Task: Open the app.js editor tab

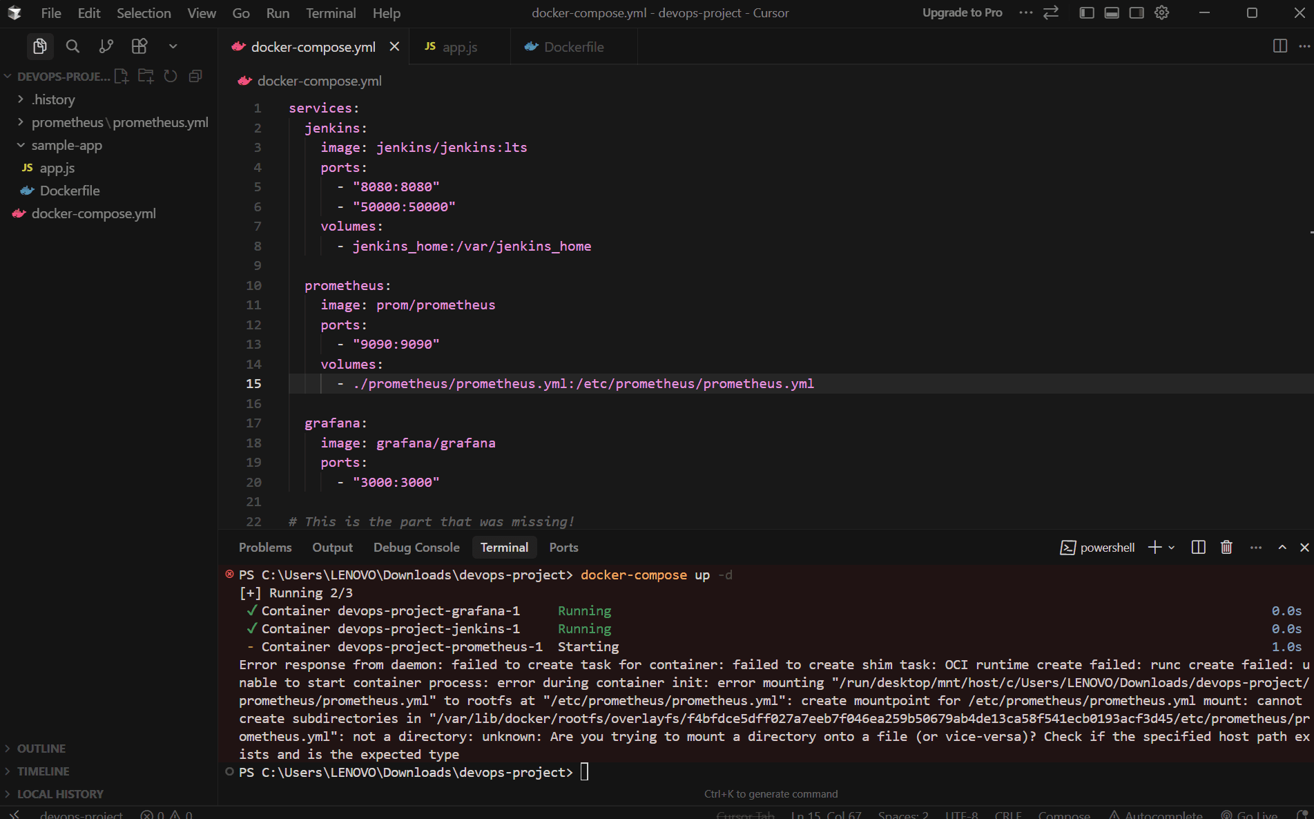Action: (459, 47)
